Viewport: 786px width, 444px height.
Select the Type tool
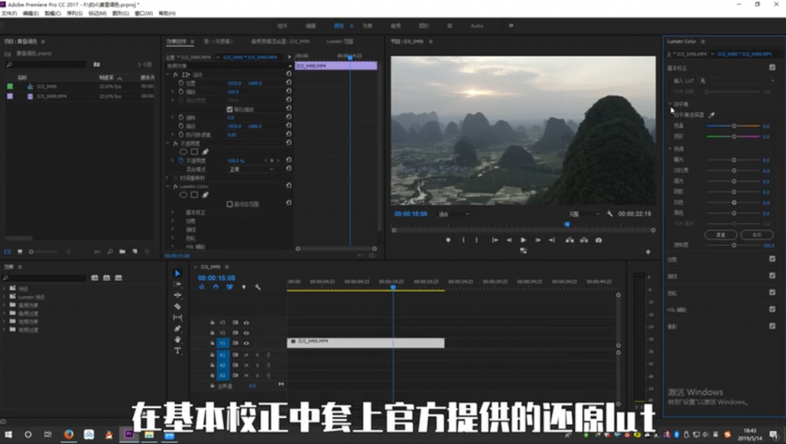[x=178, y=350]
